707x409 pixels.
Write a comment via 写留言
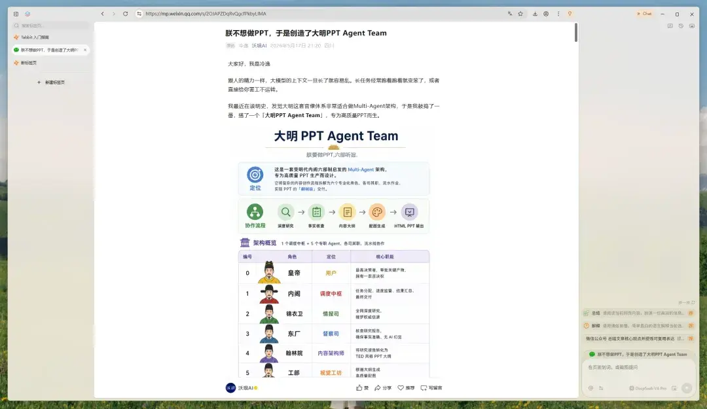431,388
